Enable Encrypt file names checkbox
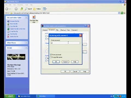 point(51,57)
